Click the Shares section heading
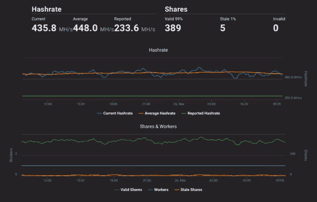The width and height of the screenshot is (317, 202). pyautogui.click(x=176, y=9)
